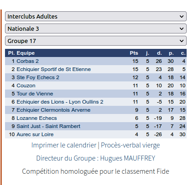Click the chevron arrow on Interclubs Adultes dropdown

pos(182,16)
